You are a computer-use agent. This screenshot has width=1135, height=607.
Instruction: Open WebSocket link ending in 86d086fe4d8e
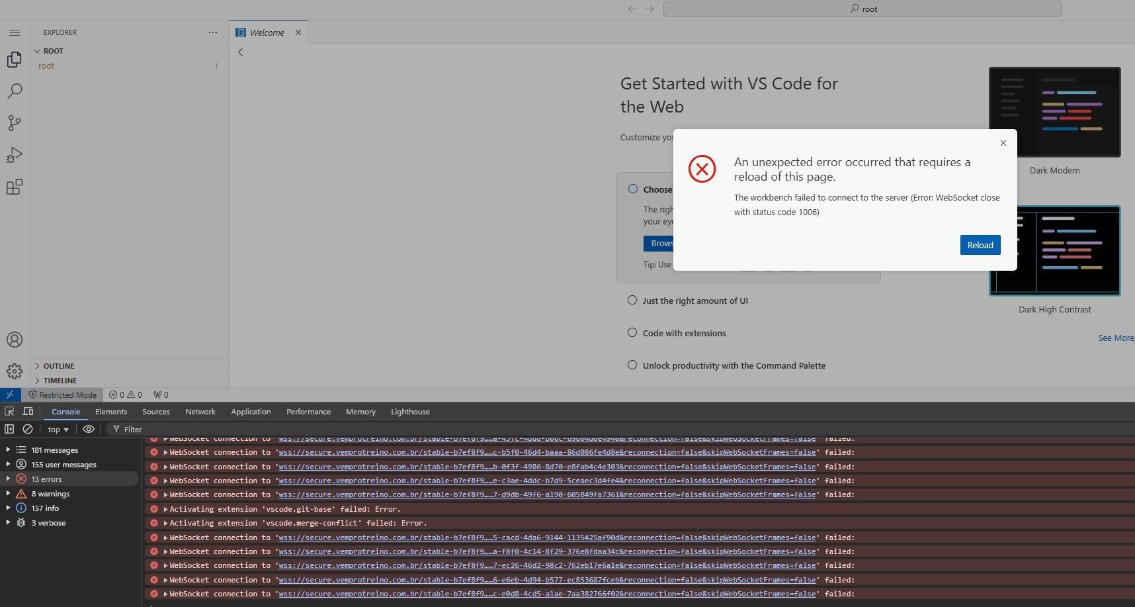point(547,452)
